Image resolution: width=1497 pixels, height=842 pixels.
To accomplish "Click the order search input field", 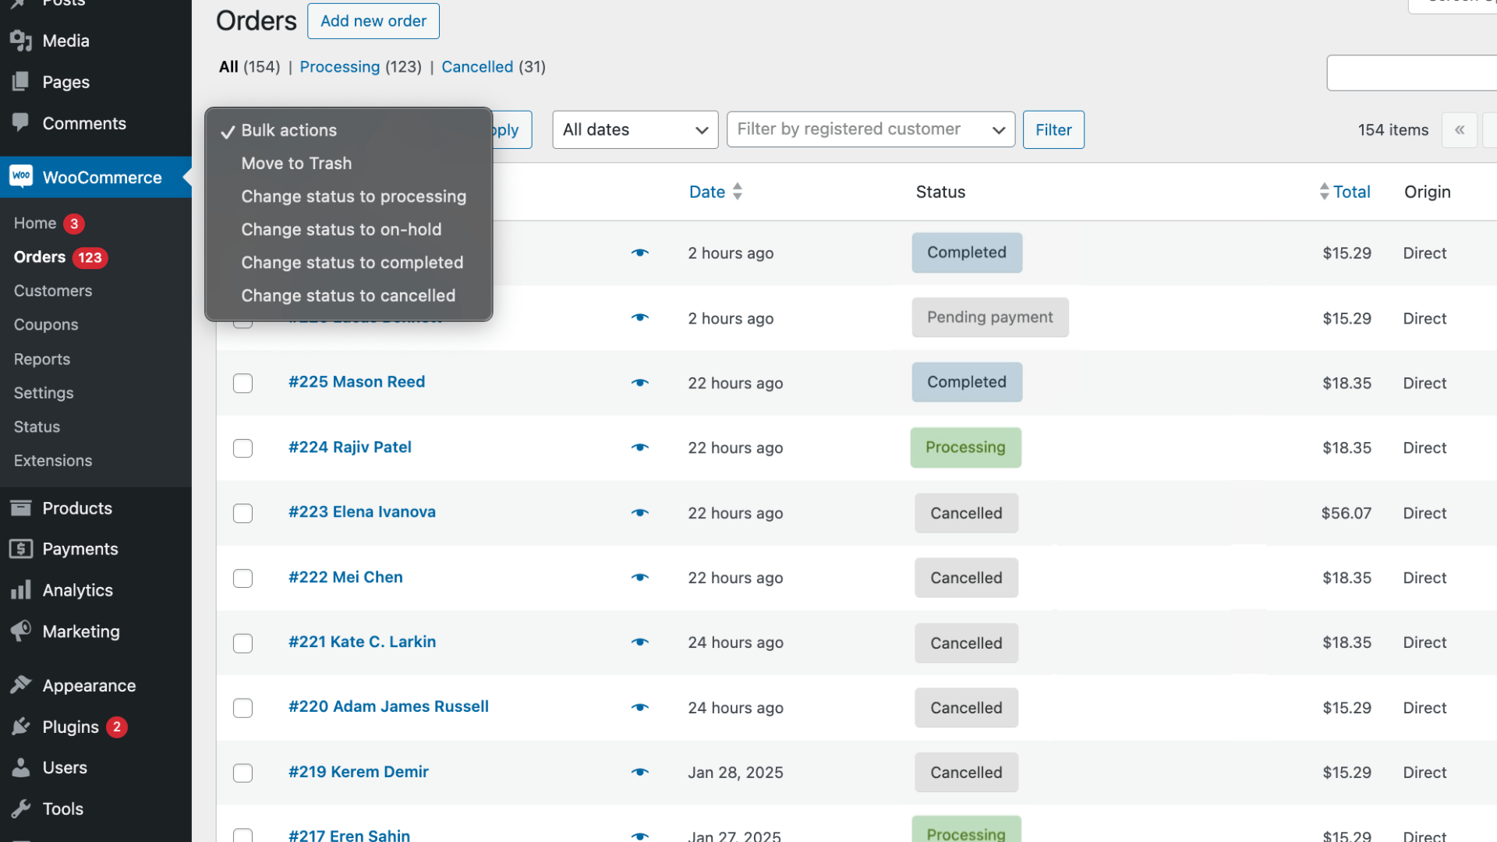I will [x=1411, y=73].
